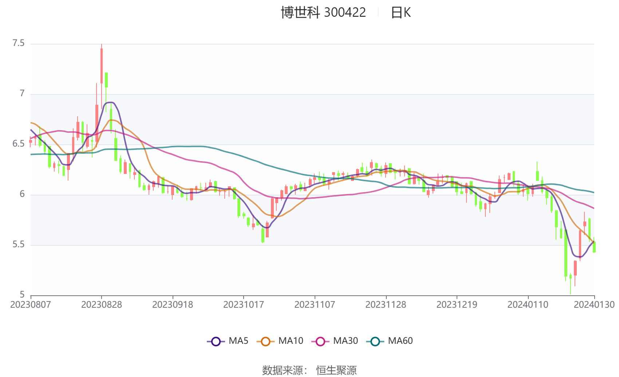The height and width of the screenshot is (377, 619).
Task: Click the 6 y-axis value
Action: coord(22,194)
